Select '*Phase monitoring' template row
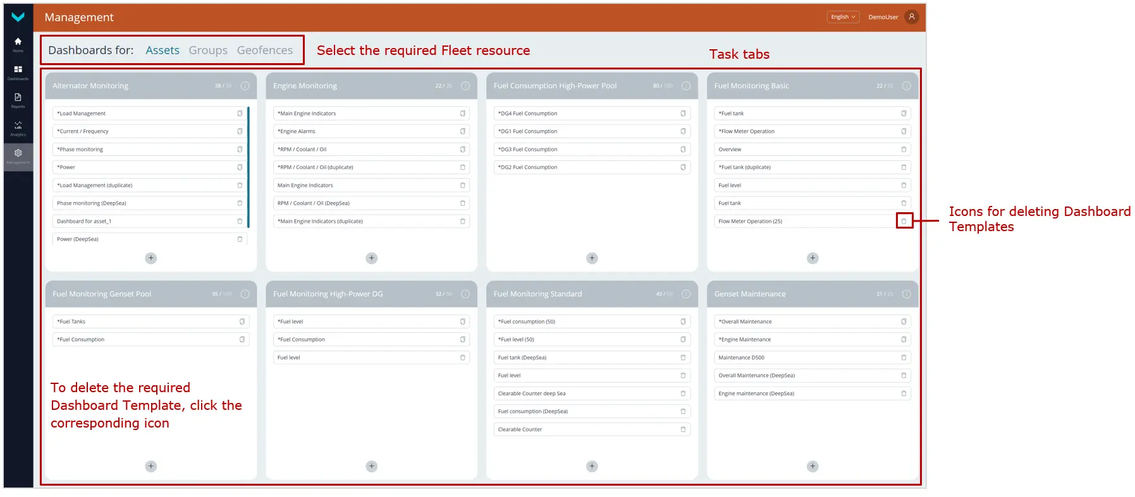The width and height of the screenshot is (1135, 497). point(149,150)
